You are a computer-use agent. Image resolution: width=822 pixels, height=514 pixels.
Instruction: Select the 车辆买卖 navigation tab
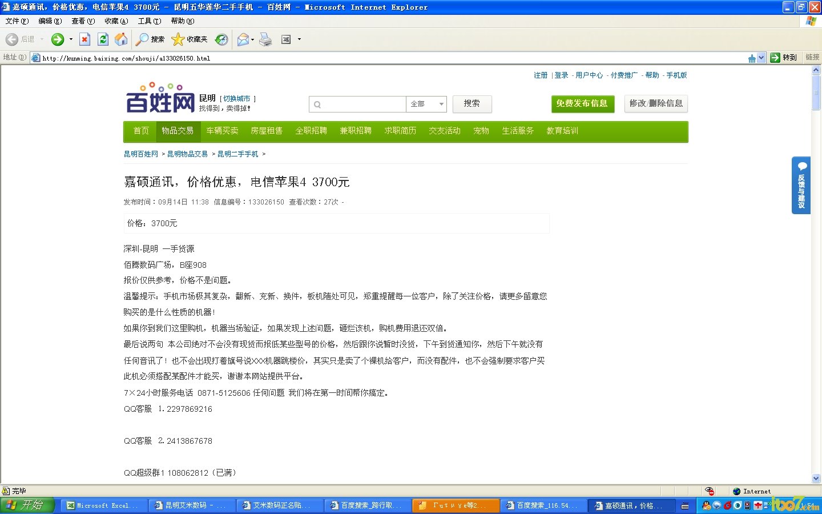pyautogui.click(x=222, y=131)
